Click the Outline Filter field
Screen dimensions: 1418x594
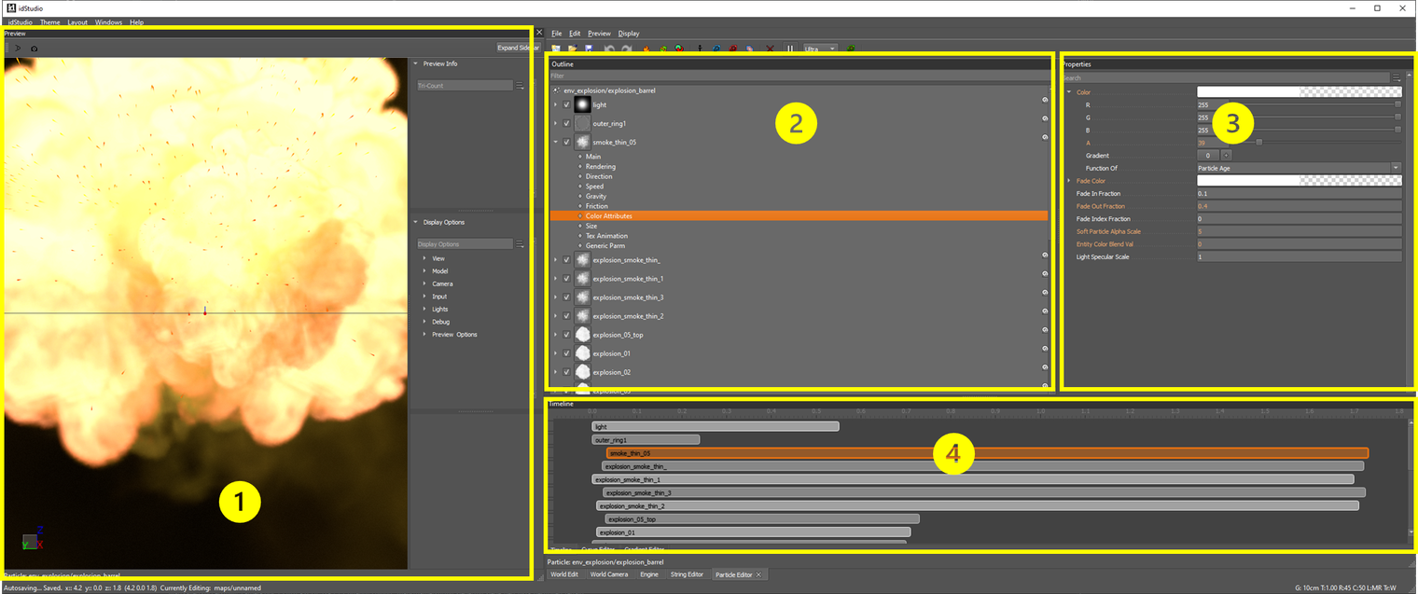click(x=799, y=76)
